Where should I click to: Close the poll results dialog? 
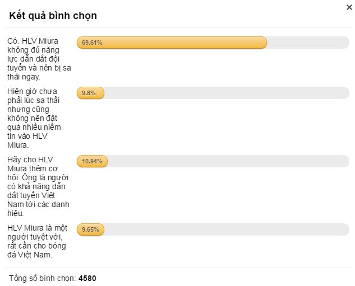tap(349, 7)
